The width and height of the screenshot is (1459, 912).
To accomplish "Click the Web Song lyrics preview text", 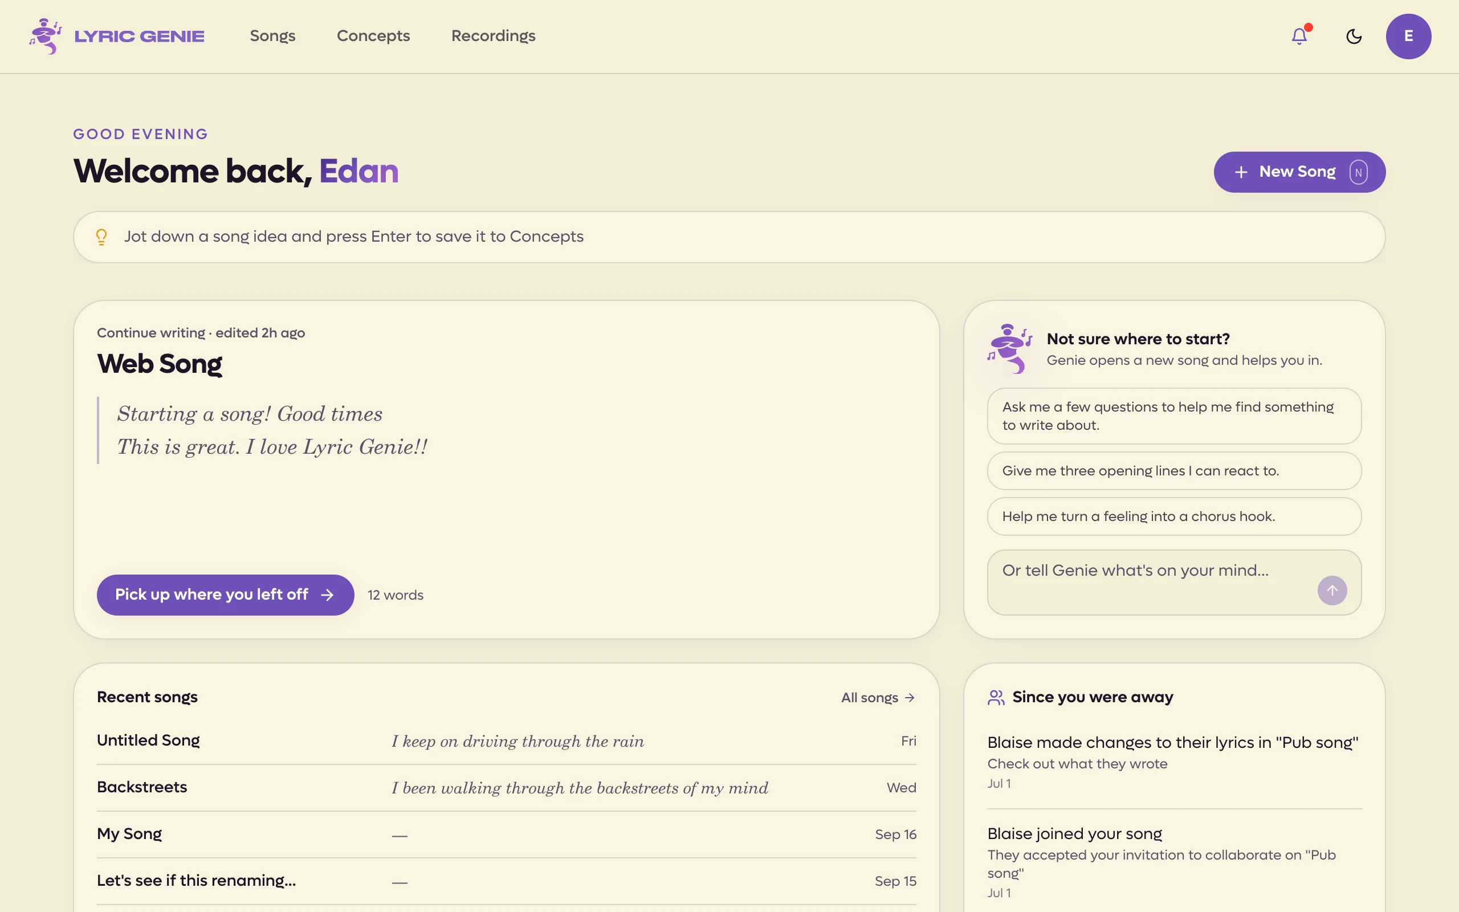I will 272,430.
